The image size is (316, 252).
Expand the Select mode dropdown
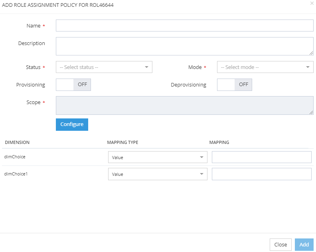click(x=265, y=67)
